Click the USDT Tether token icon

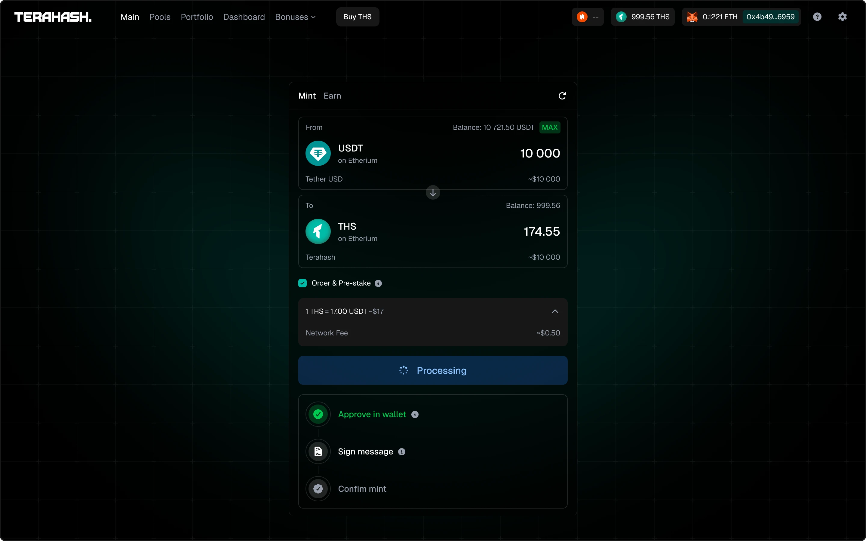point(318,154)
